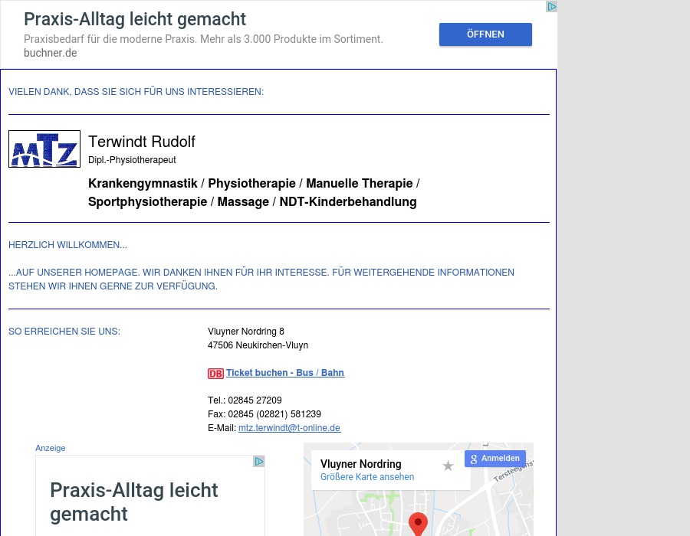Follow the Ticket buchen - Bus / Bahn link

[285, 373]
